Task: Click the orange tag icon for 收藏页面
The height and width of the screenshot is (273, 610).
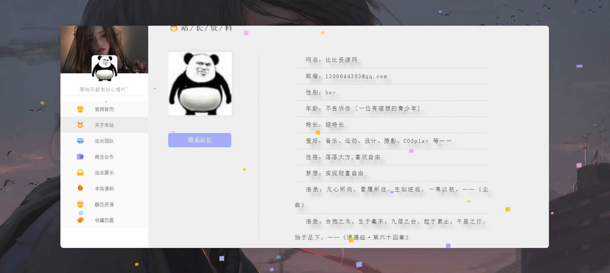Action: pyautogui.click(x=80, y=220)
